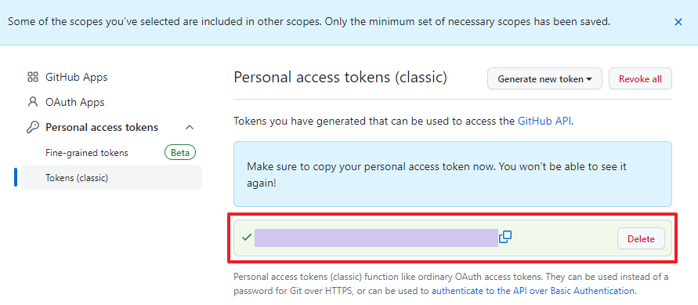The width and height of the screenshot is (698, 305).
Task: Open authenticate to the API over Basic Authentication link
Action: click(x=533, y=291)
